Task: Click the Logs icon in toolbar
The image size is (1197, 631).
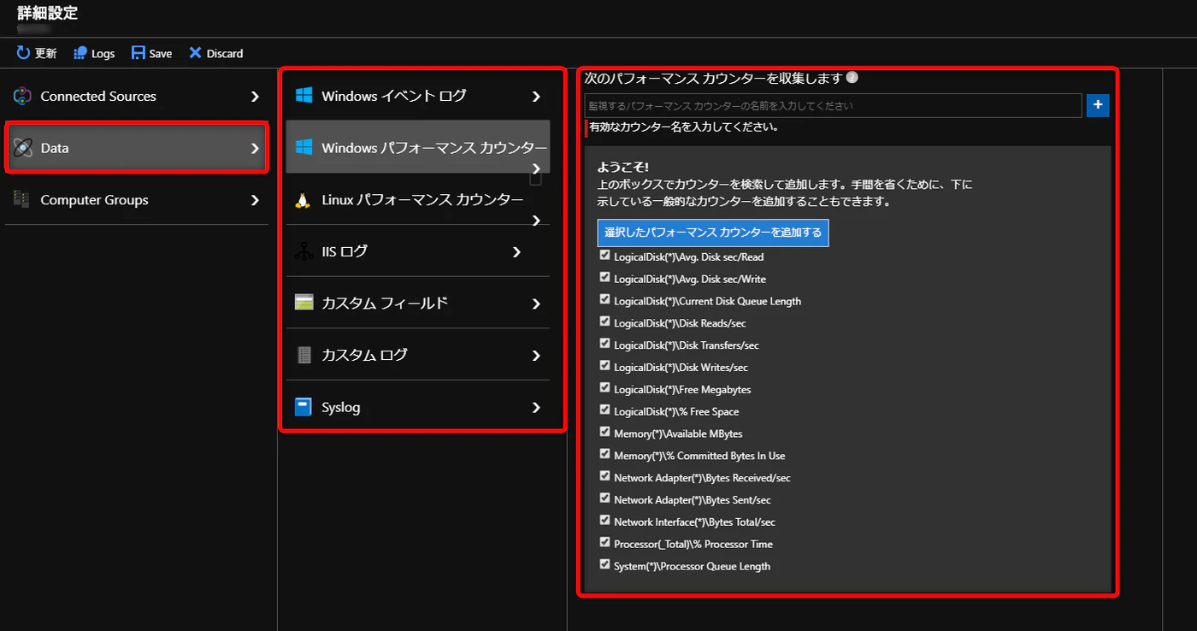Action: pos(80,53)
